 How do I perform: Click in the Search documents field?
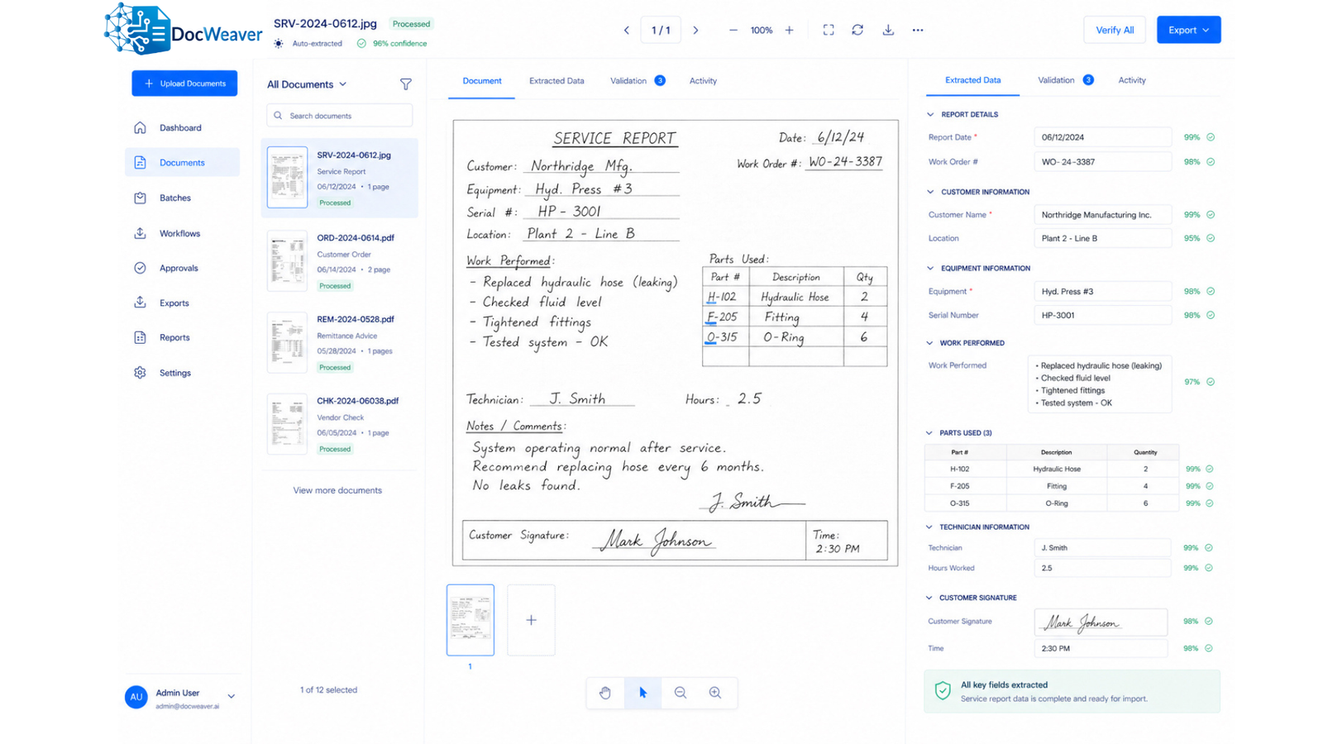339,116
